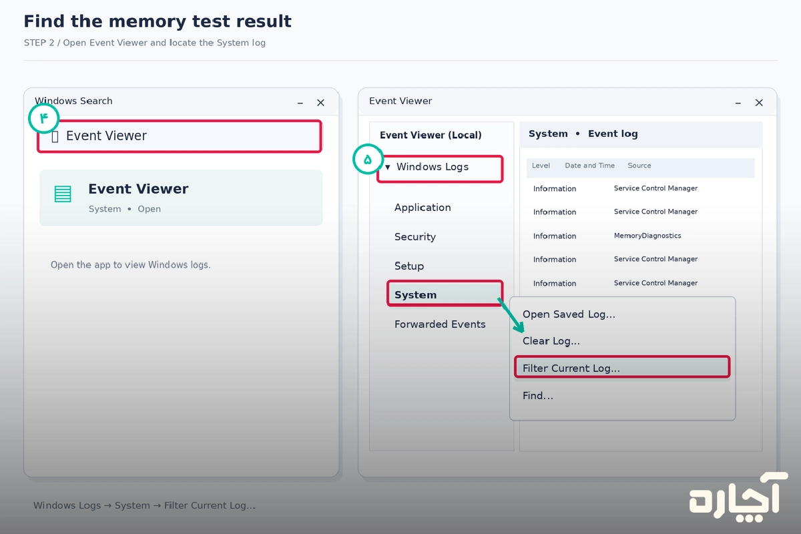Sort by the Source column header
This screenshot has height=534, width=801.
[639, 166]
